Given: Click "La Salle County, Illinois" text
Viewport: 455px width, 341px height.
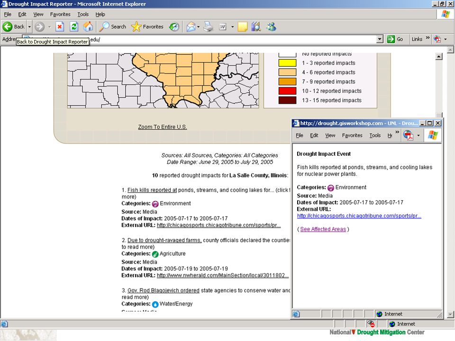Looking at the screenshot, I should tap(258, 175).
